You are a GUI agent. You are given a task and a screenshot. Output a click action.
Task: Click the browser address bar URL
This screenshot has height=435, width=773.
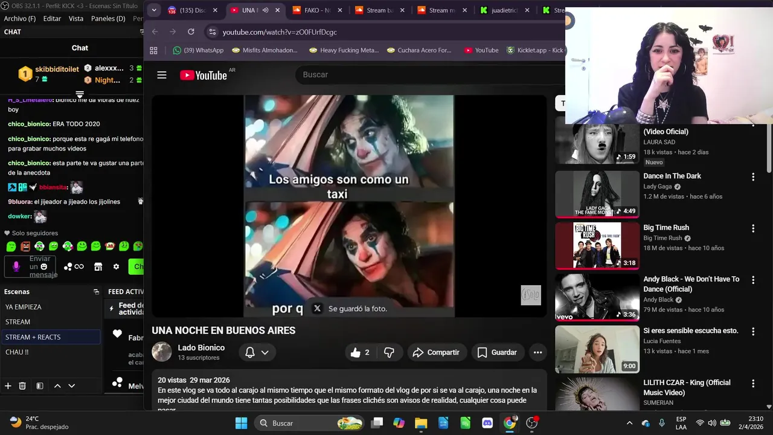pos(280,32)
